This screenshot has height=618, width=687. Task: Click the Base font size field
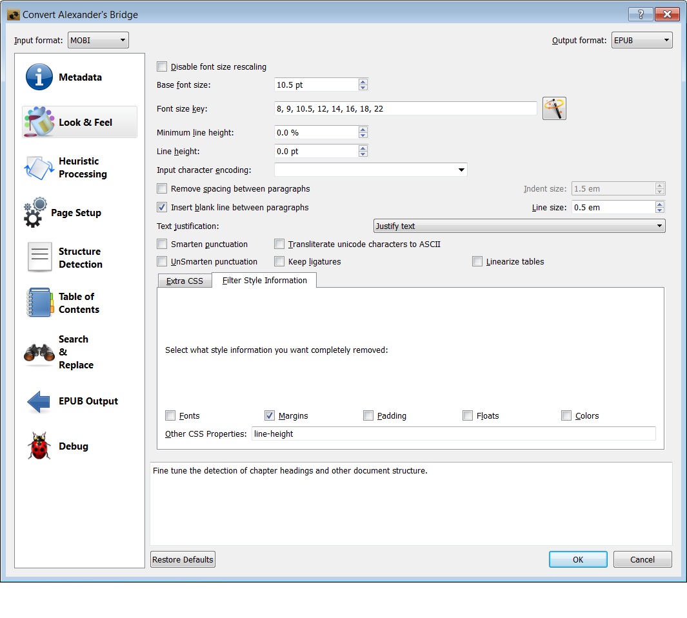coord(316,85)
